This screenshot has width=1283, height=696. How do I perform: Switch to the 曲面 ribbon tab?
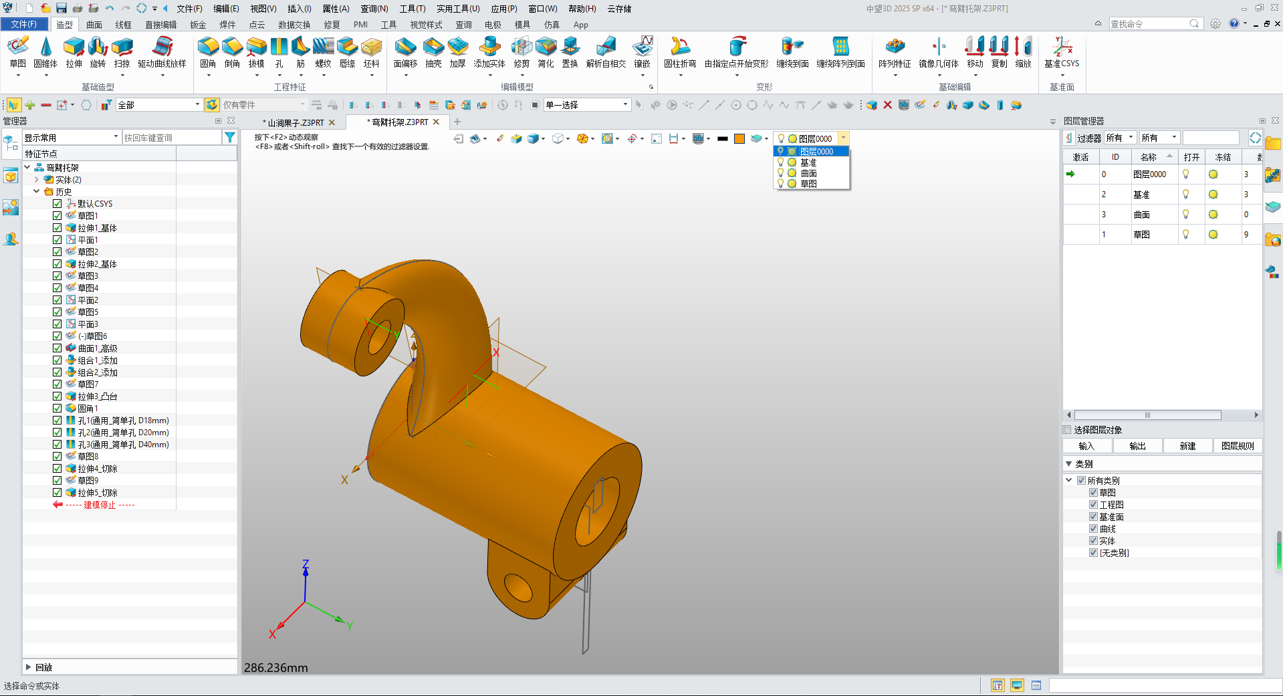click(94, 25)
